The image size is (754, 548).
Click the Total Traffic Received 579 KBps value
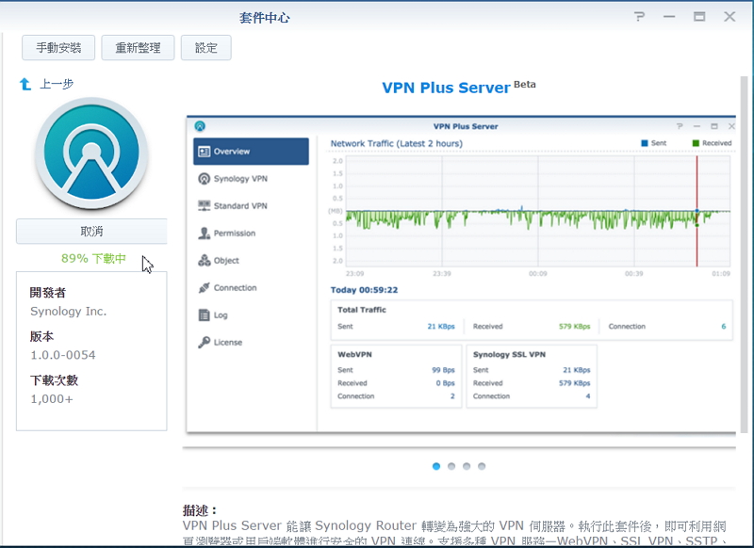click(x=574, y=327)
